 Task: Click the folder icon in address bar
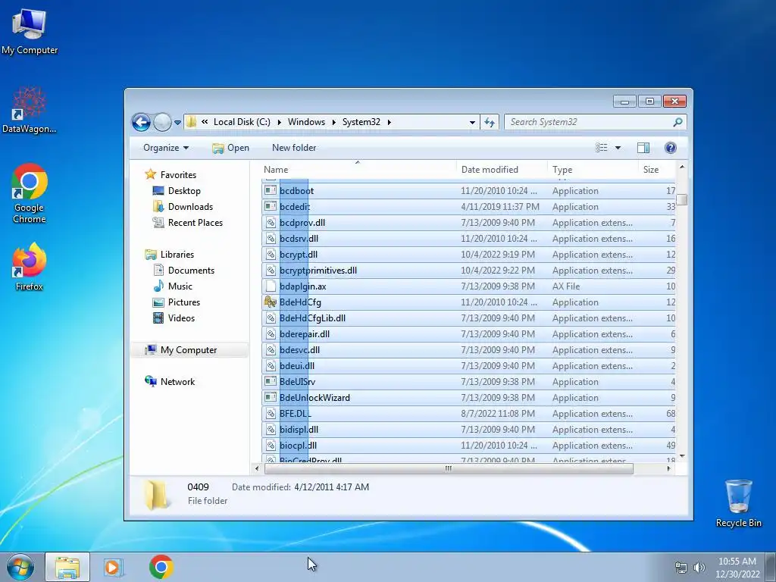click(x=192, y=122)
